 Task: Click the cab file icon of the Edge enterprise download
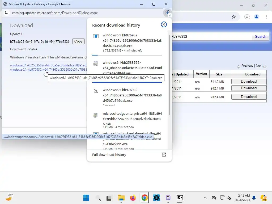point(96,115)
